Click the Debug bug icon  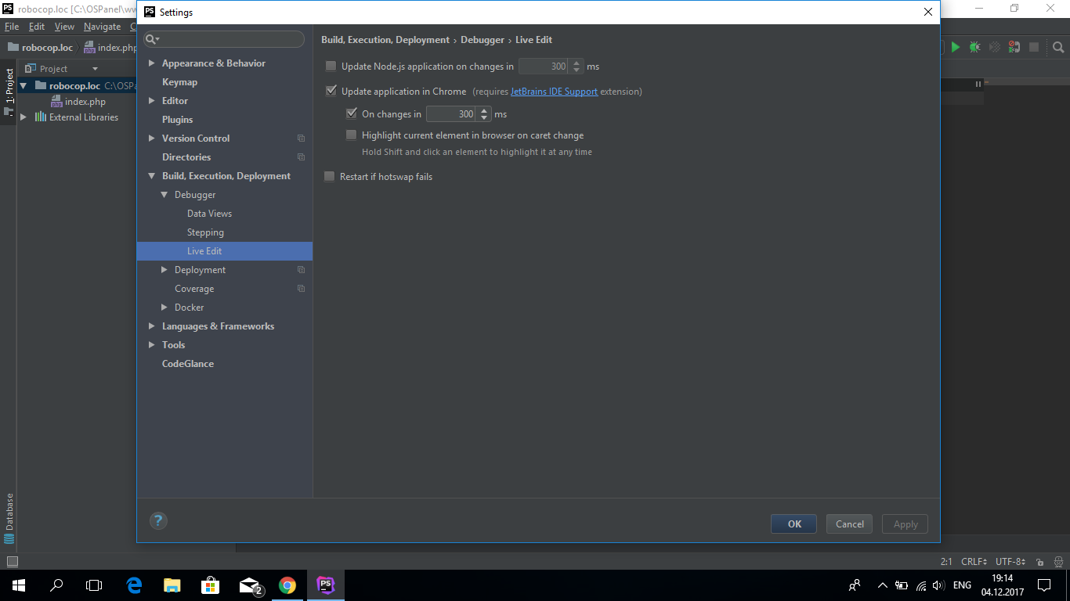coord(974,47)
